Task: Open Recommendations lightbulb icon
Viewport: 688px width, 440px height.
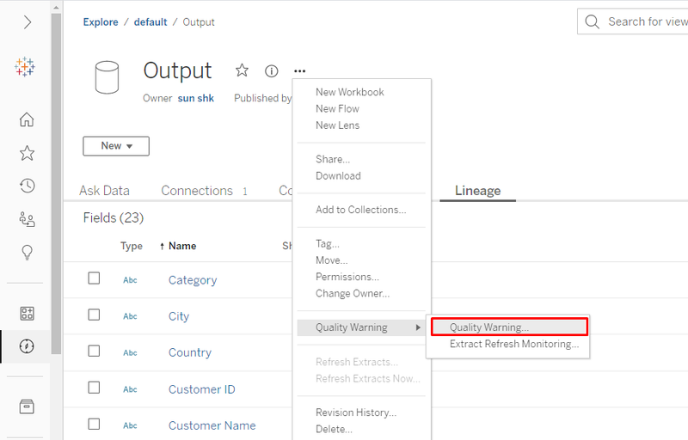Action: point(27,252)
